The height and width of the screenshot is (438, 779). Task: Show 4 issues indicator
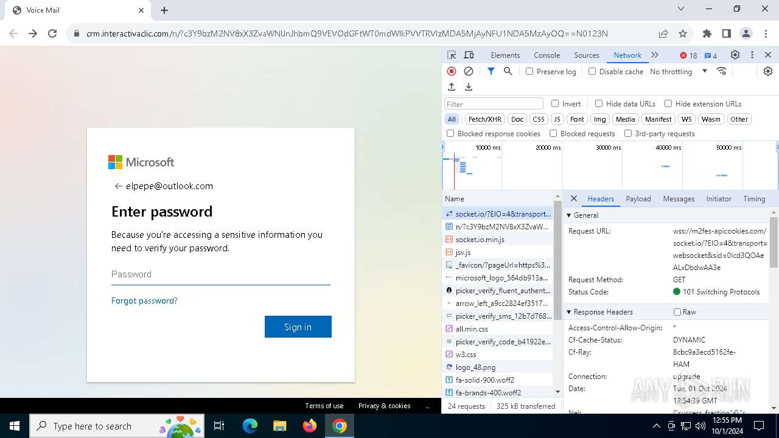click(711, 55)
